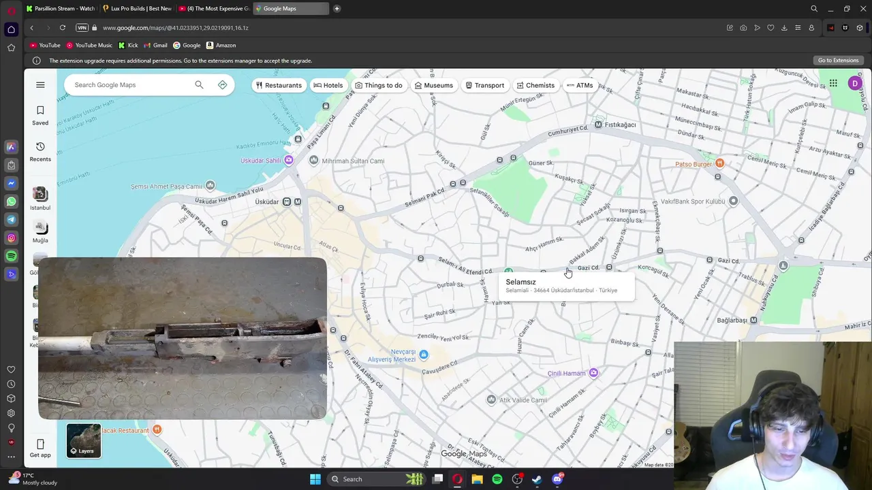
Task: Open Spotify in browser sidebar
Action: click(11, 256)
